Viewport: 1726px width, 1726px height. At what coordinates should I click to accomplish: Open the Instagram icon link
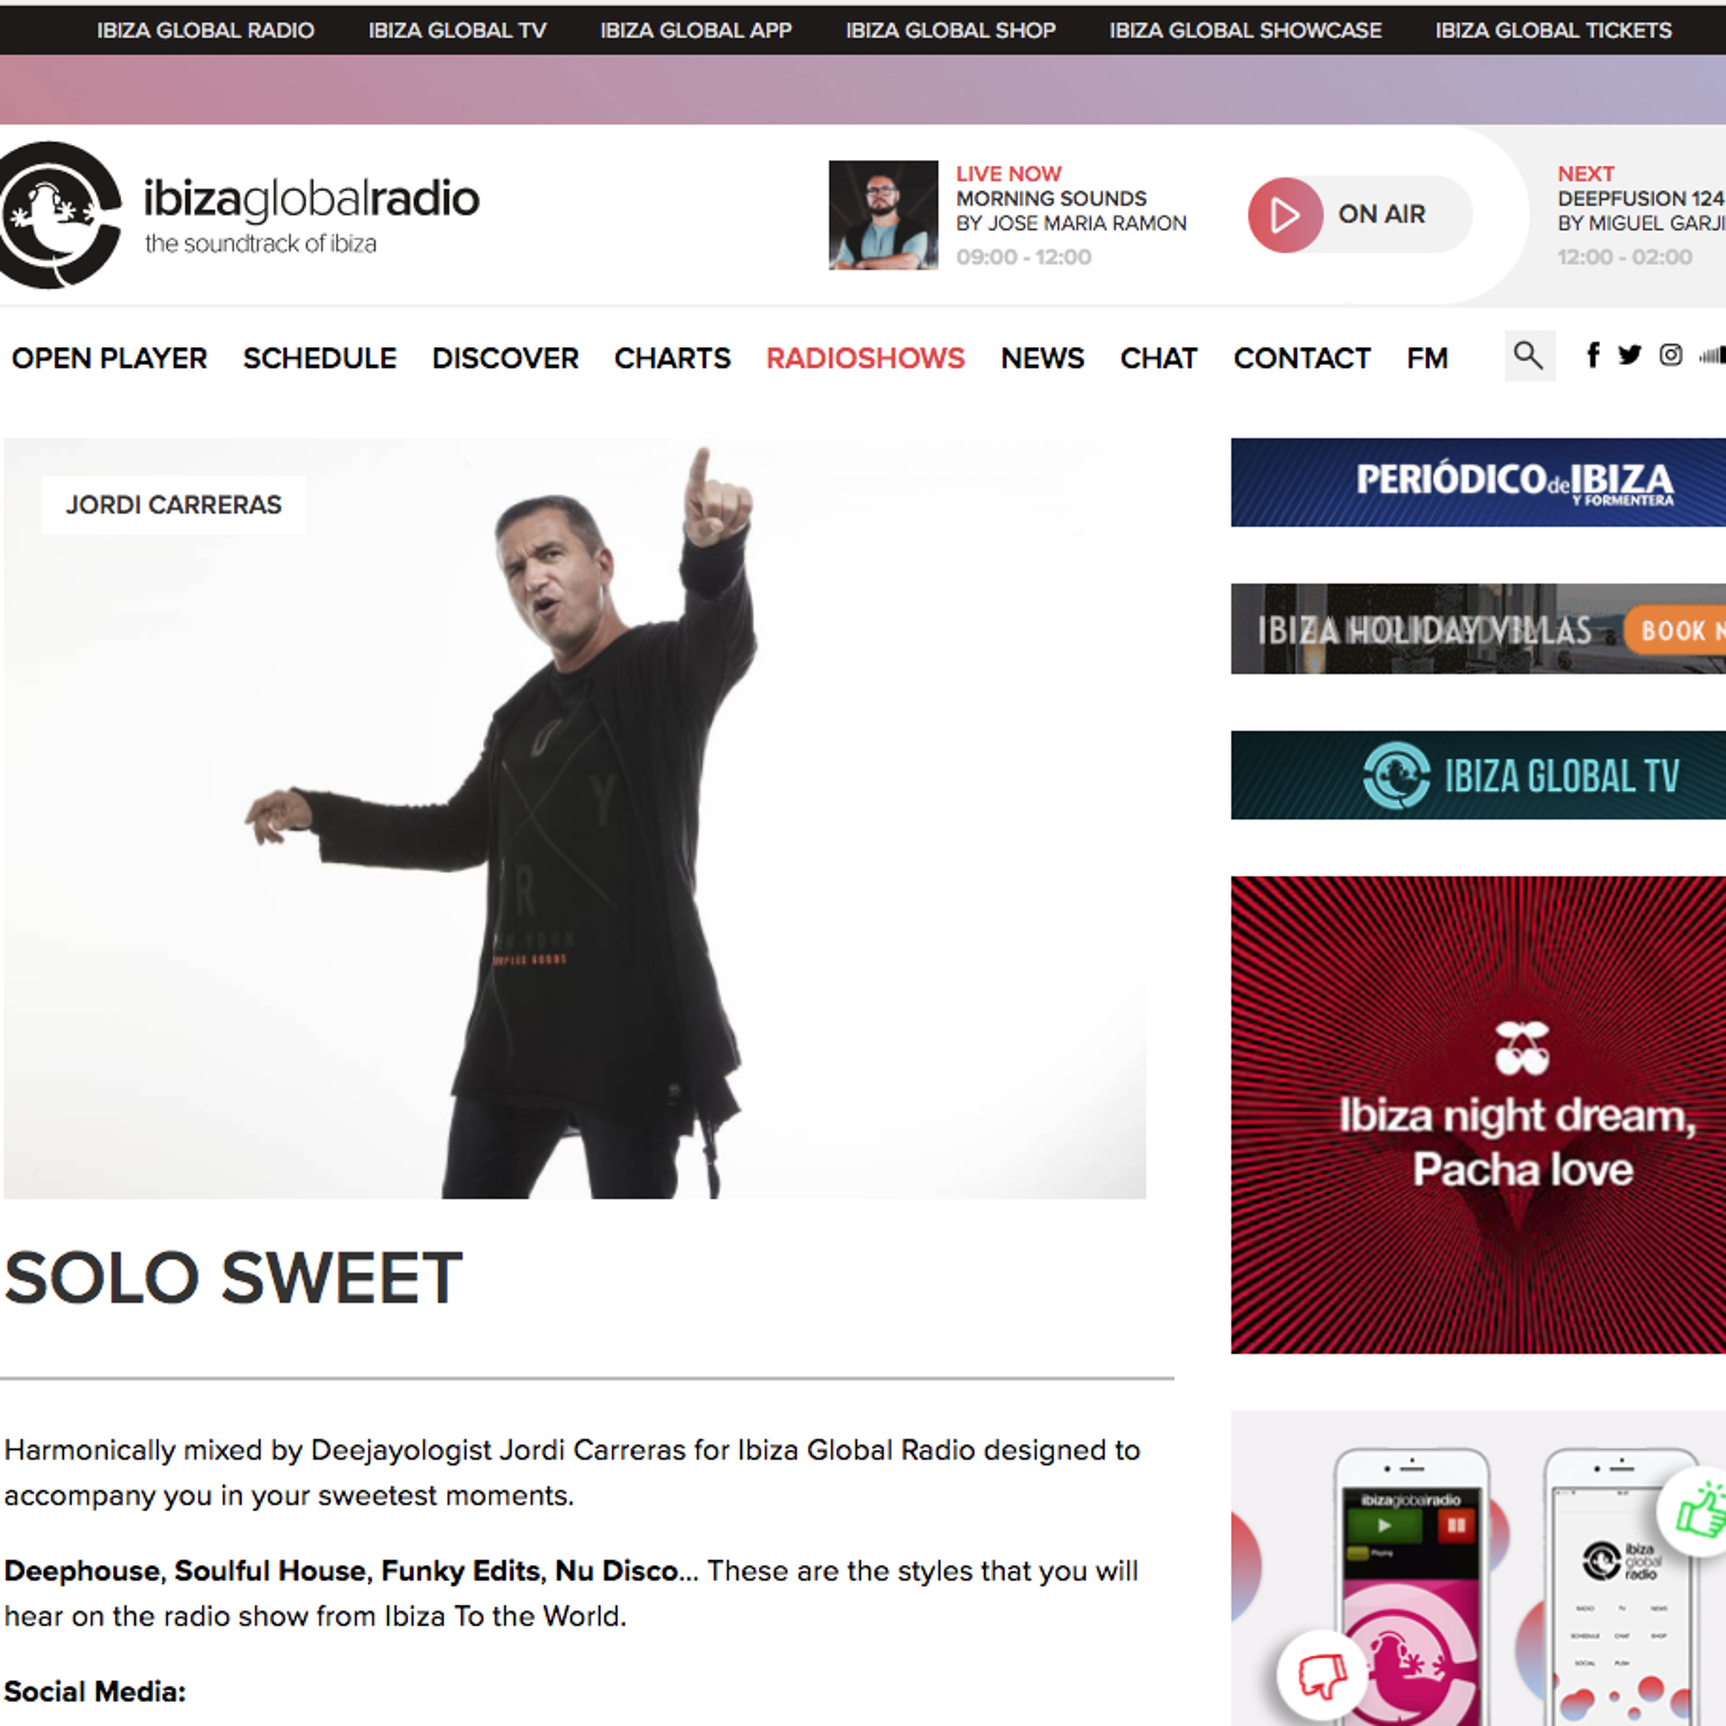pos(1671,354)
